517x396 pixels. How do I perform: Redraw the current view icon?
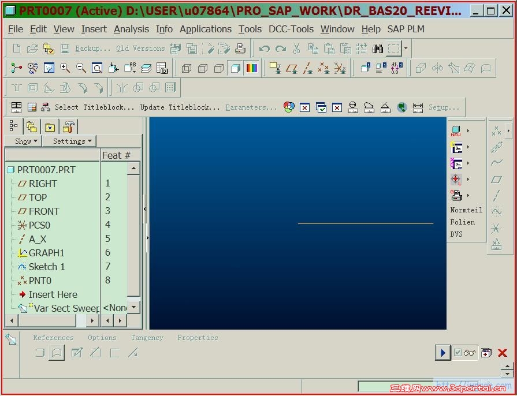tap(49, 68)
